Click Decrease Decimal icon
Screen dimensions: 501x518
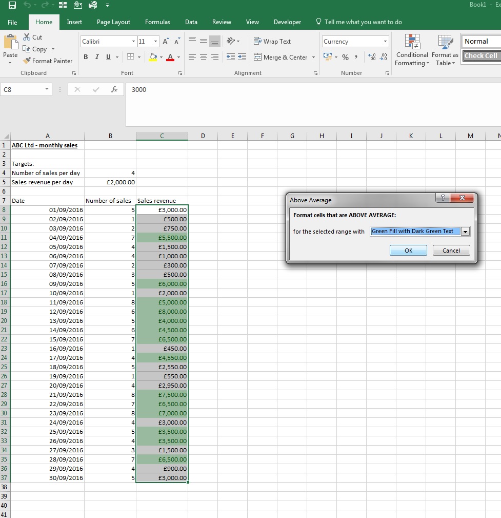pyautogui.click(x=383, y=57)
